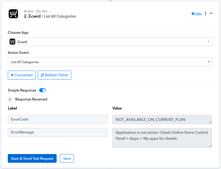Click the Connected button
Image resolution: width=221 pixels, height=169 pixels.
(22, 75)
